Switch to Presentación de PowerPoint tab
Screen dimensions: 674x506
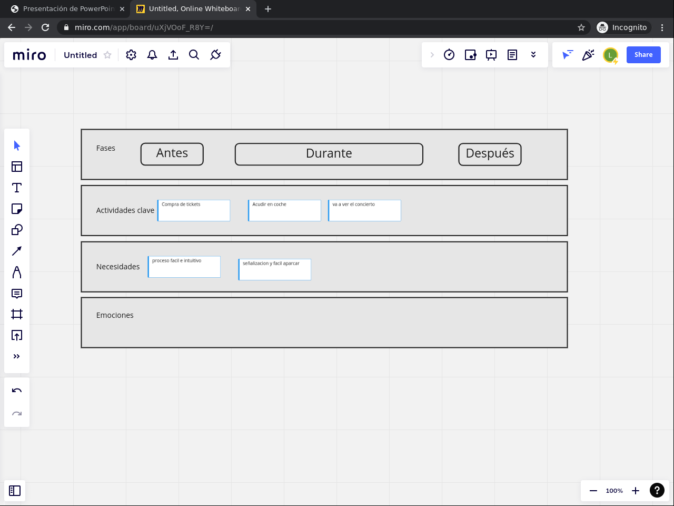(x=68, y=9)
